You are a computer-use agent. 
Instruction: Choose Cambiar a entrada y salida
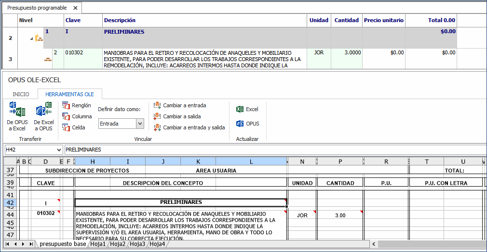pos(189,127)
